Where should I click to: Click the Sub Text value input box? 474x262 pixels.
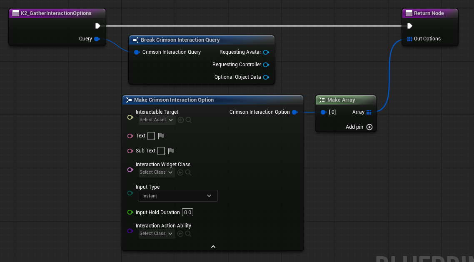(x=161, y=151)
